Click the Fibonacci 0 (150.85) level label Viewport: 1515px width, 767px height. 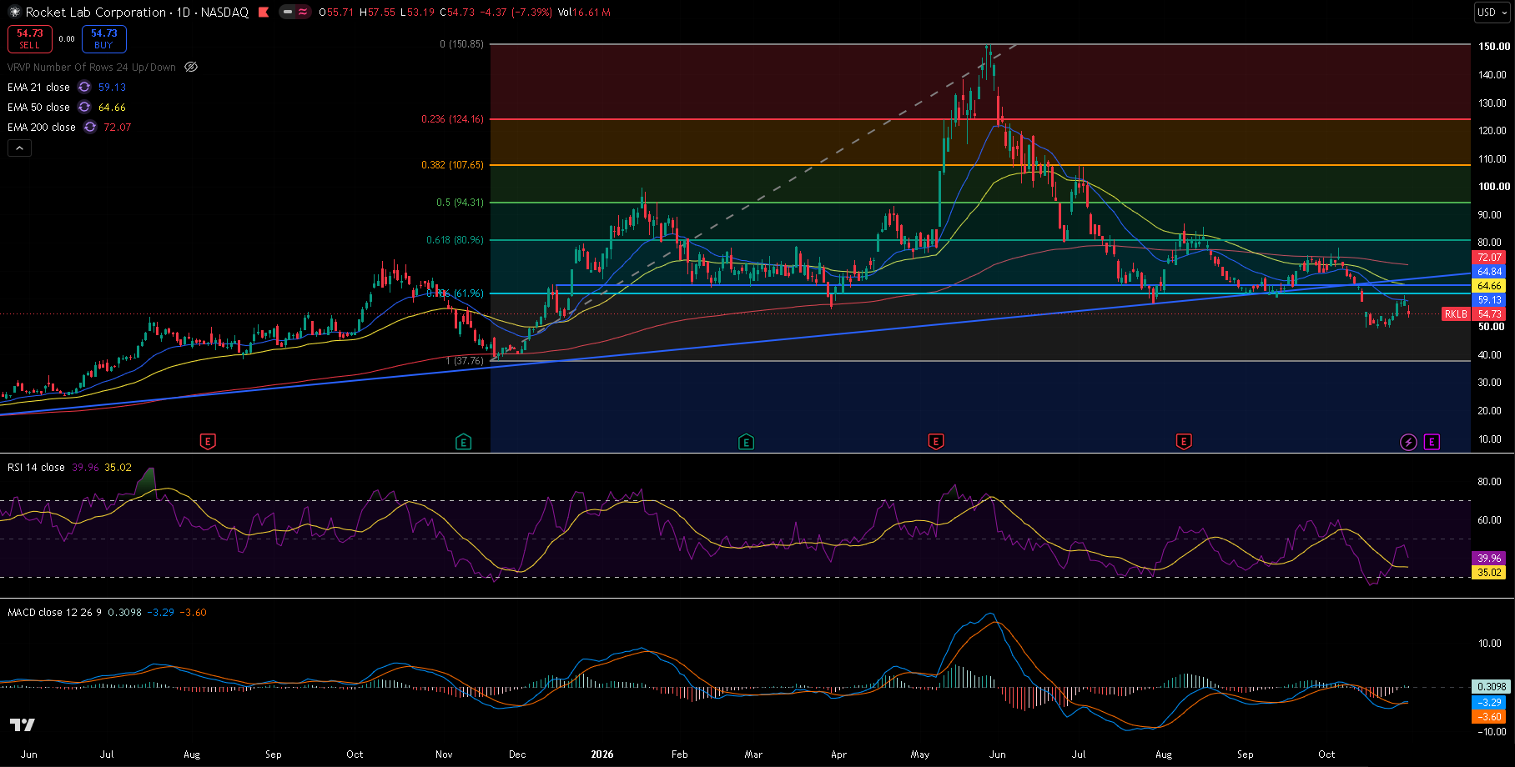[x=461, y=44]
